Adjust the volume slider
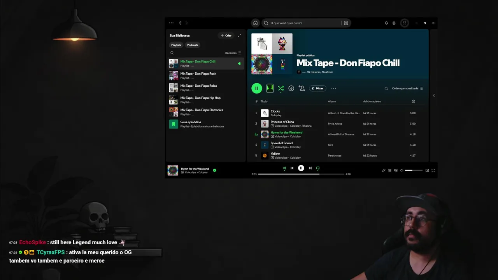 [x=414, y=170]
